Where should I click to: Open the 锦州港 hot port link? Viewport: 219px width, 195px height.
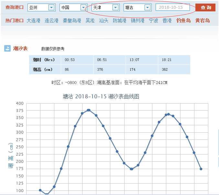tap(137, 20)
